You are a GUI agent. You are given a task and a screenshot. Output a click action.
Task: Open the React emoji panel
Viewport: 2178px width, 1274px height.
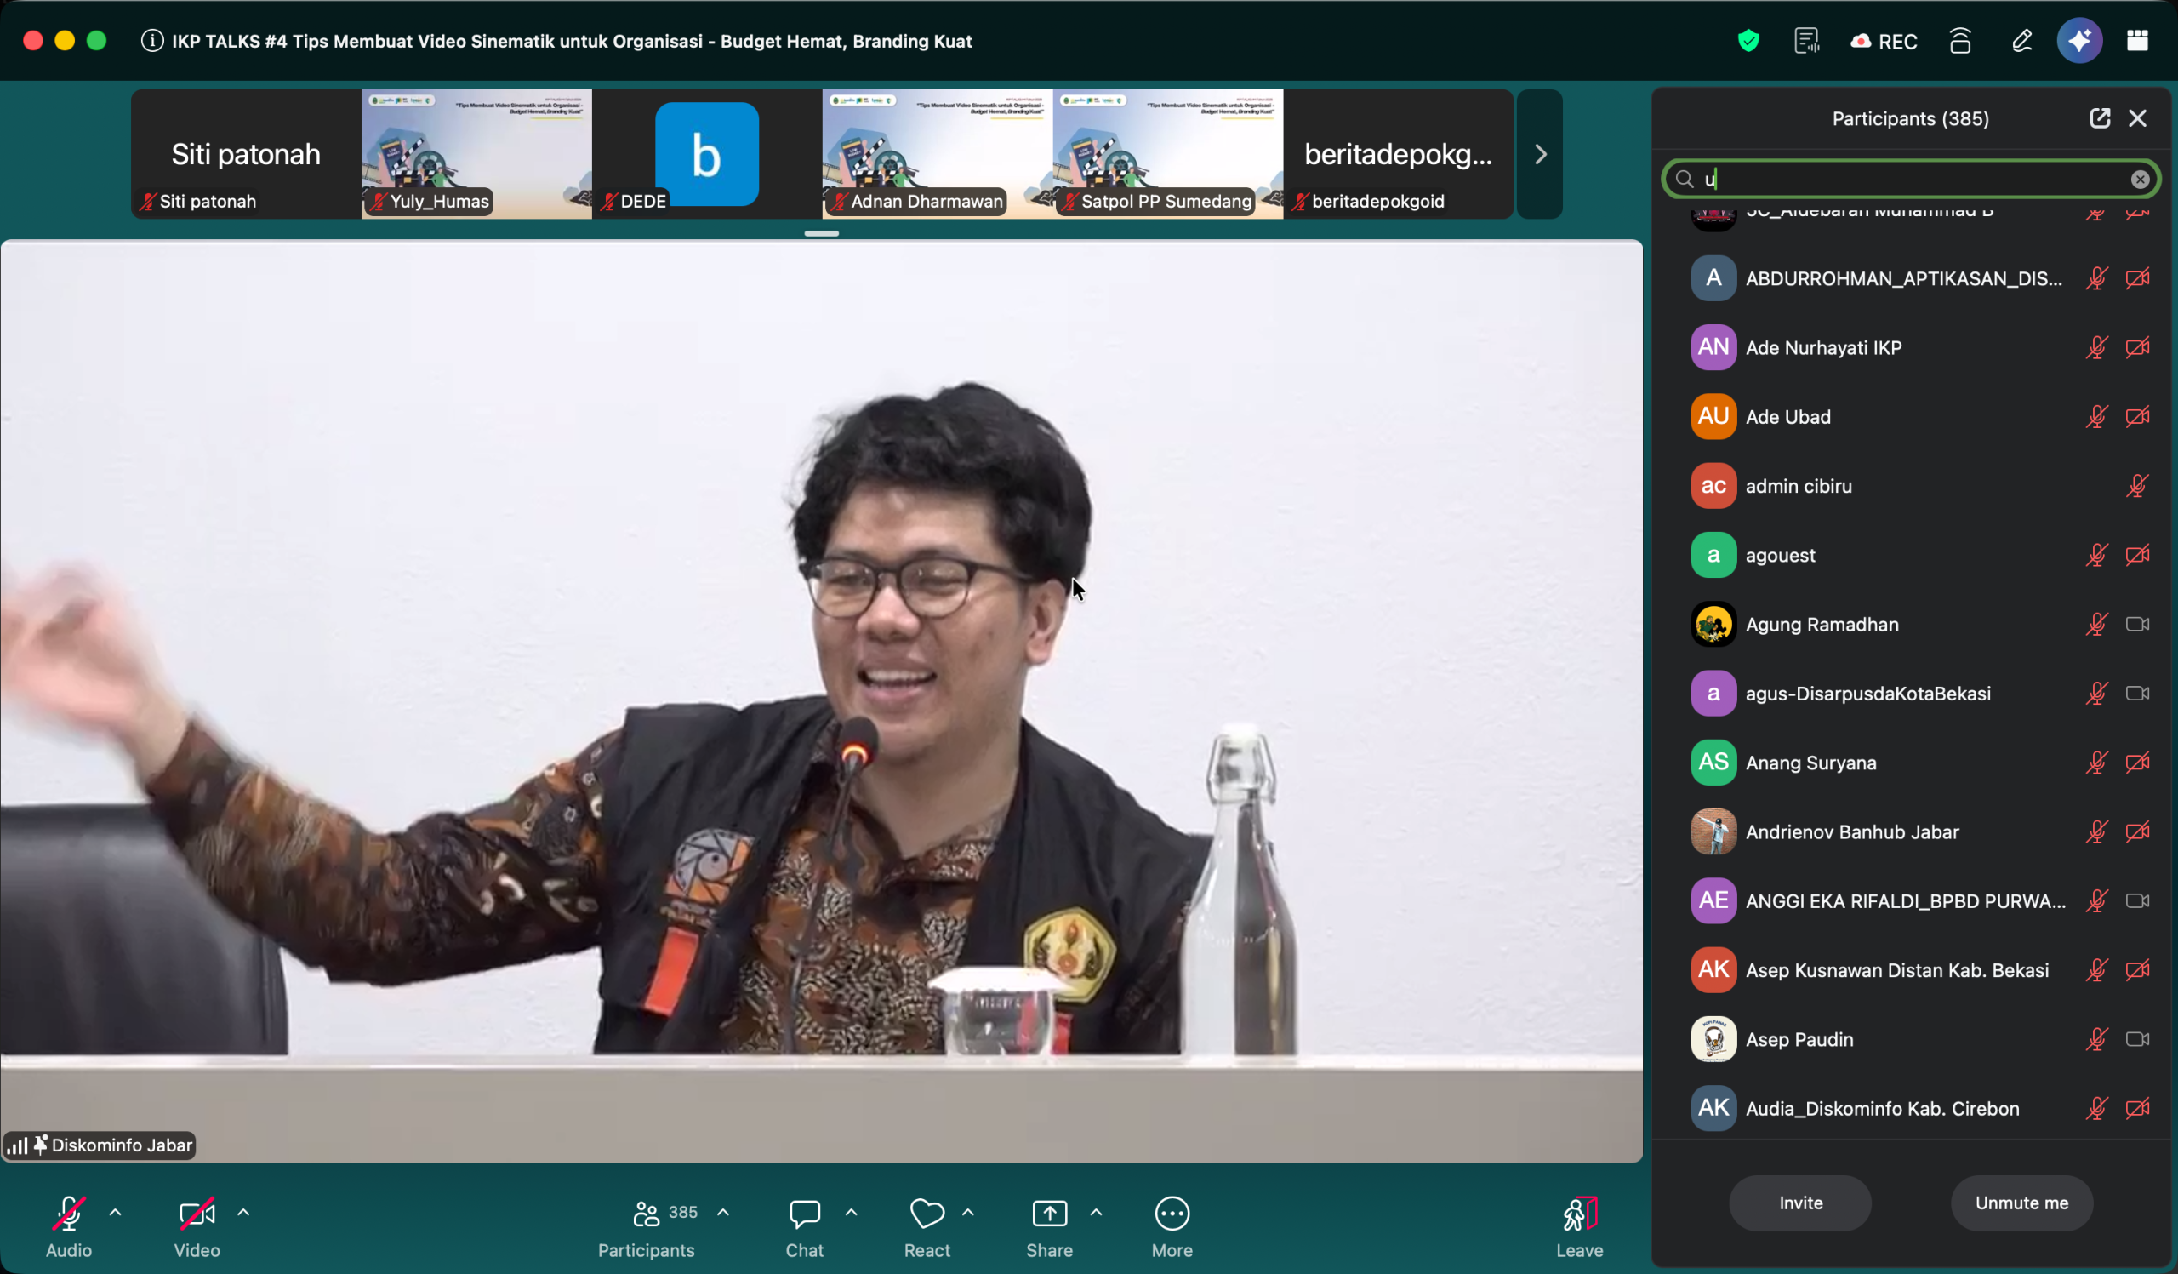click(x=927, y=1213)
